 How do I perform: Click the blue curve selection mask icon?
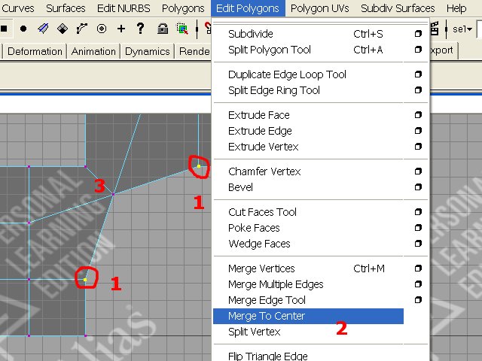tap(43, 29)
